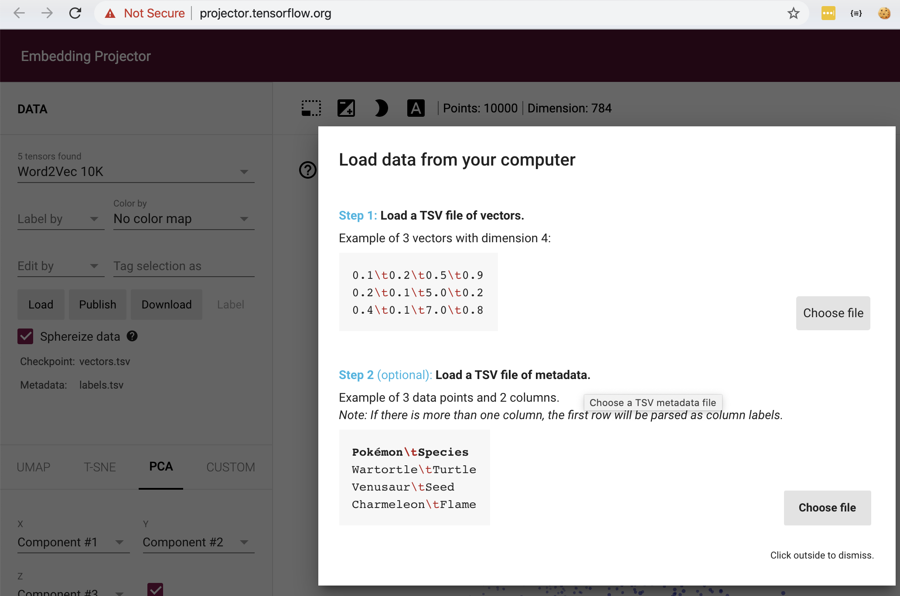Viewport: 900px width, 596px height.
Task: Click Choose file for metadata TSV
Action: click(827, 508)
